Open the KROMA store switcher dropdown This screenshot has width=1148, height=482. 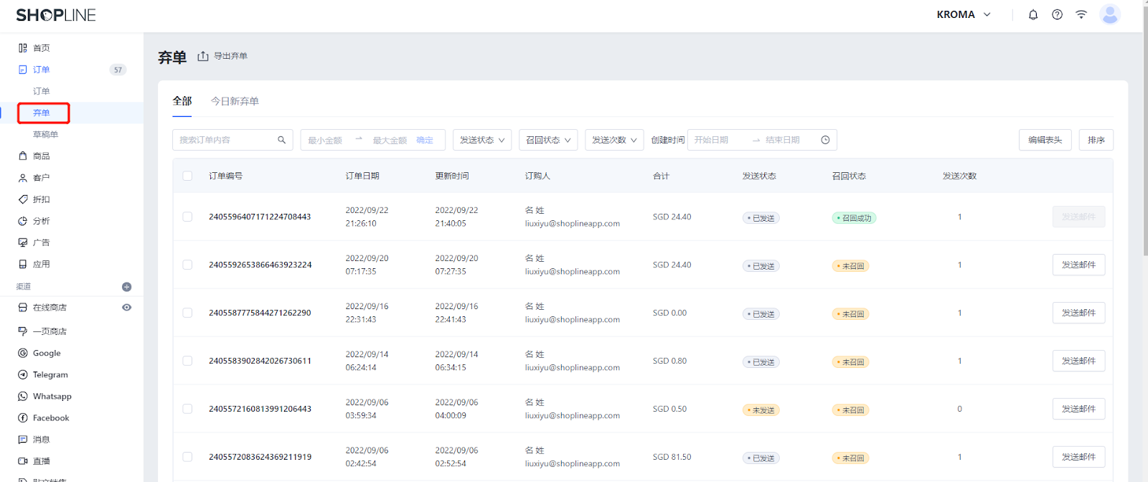[x=964, y=14]
